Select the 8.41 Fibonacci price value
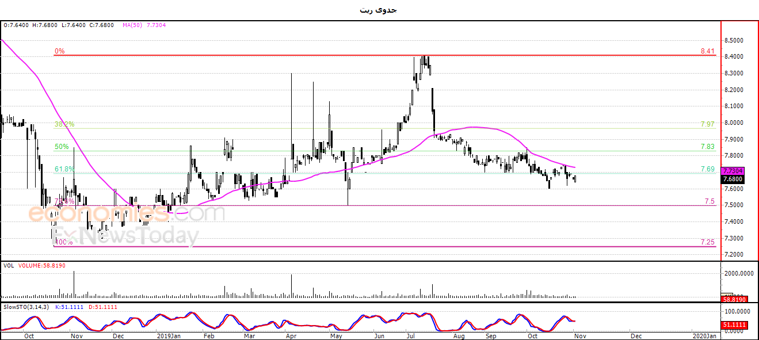 pos(707,51)
